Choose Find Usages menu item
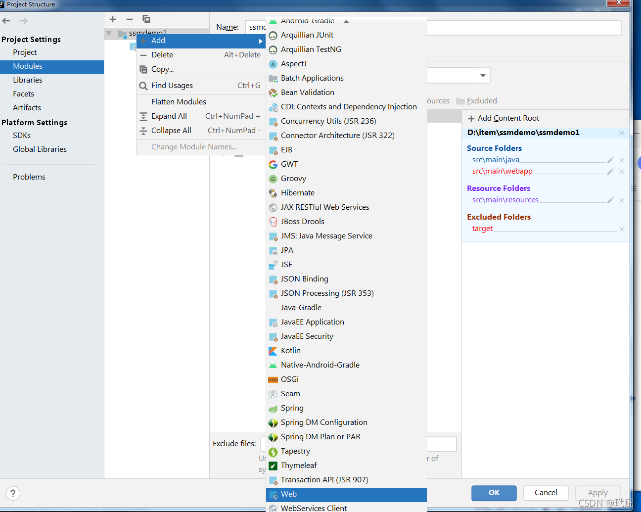 pyautogui.click(x=201, y=86)
